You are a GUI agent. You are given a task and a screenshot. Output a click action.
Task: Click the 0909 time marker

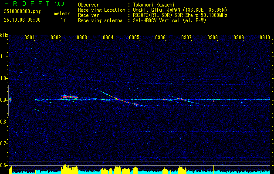[x=239, y=37]
